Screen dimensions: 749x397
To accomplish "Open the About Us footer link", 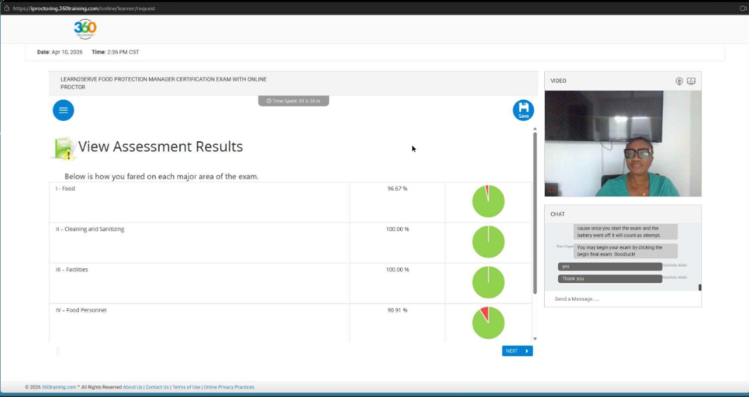I will [133, 388].
